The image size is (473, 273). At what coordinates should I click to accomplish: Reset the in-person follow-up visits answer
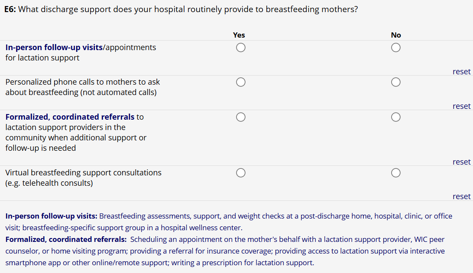click(461, 72)
